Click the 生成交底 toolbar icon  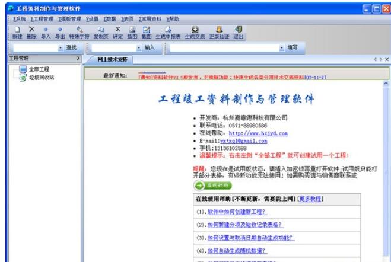click(x=195, y=33)
